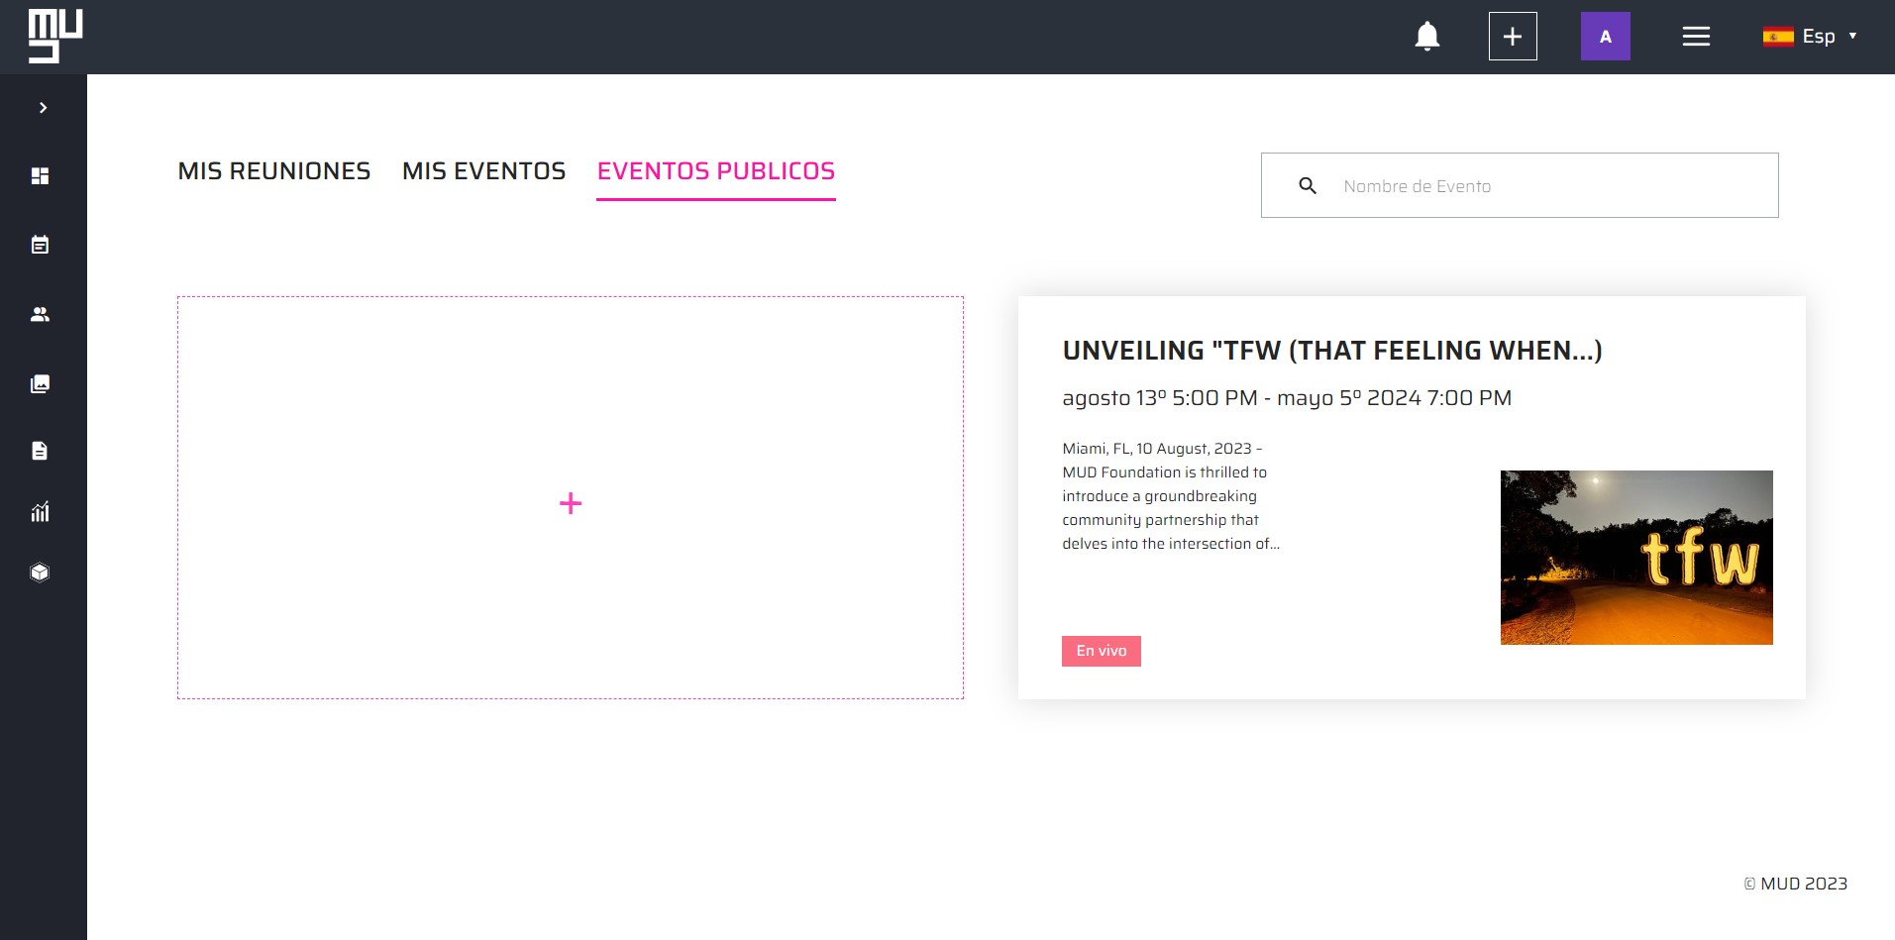Screen dimensions: 1895x940
Task: Open the dashboard grid icon in the sidebar
Action: coord(40,176)
